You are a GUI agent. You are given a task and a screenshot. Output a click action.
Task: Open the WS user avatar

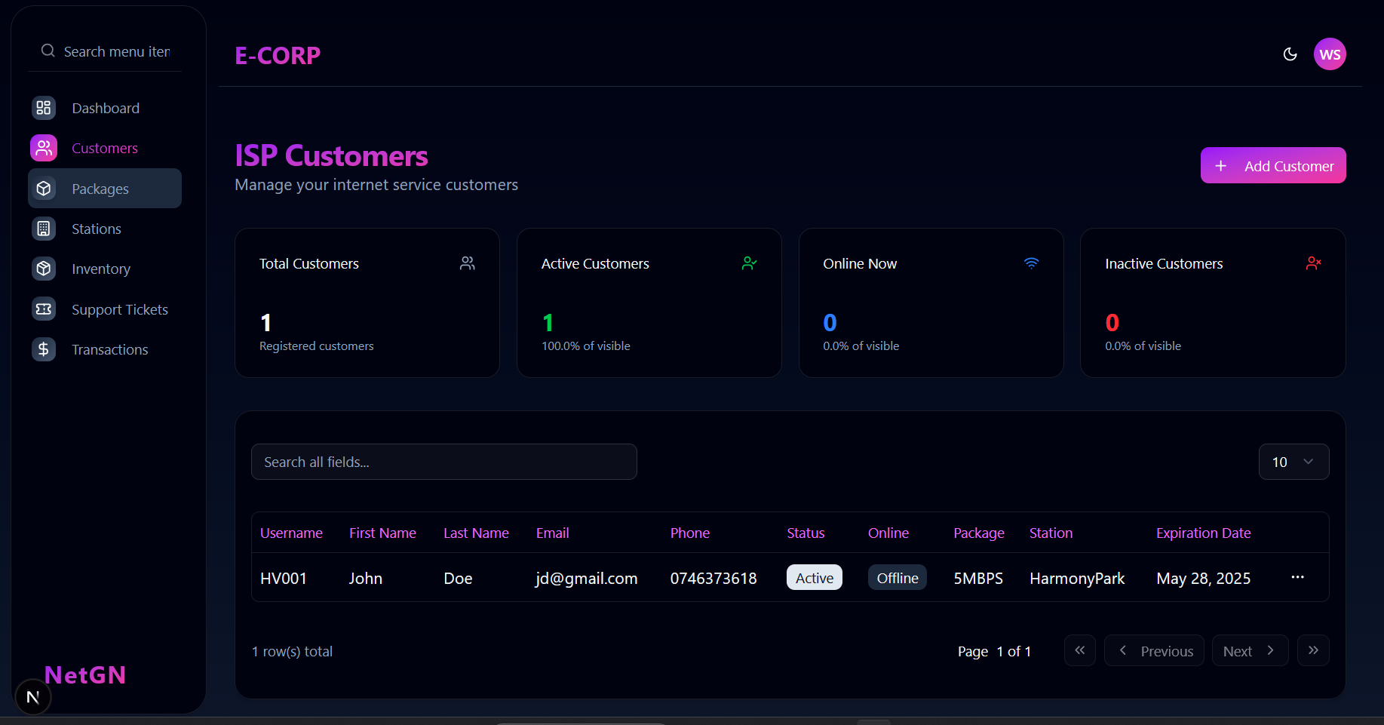[x=1329, y=54]
